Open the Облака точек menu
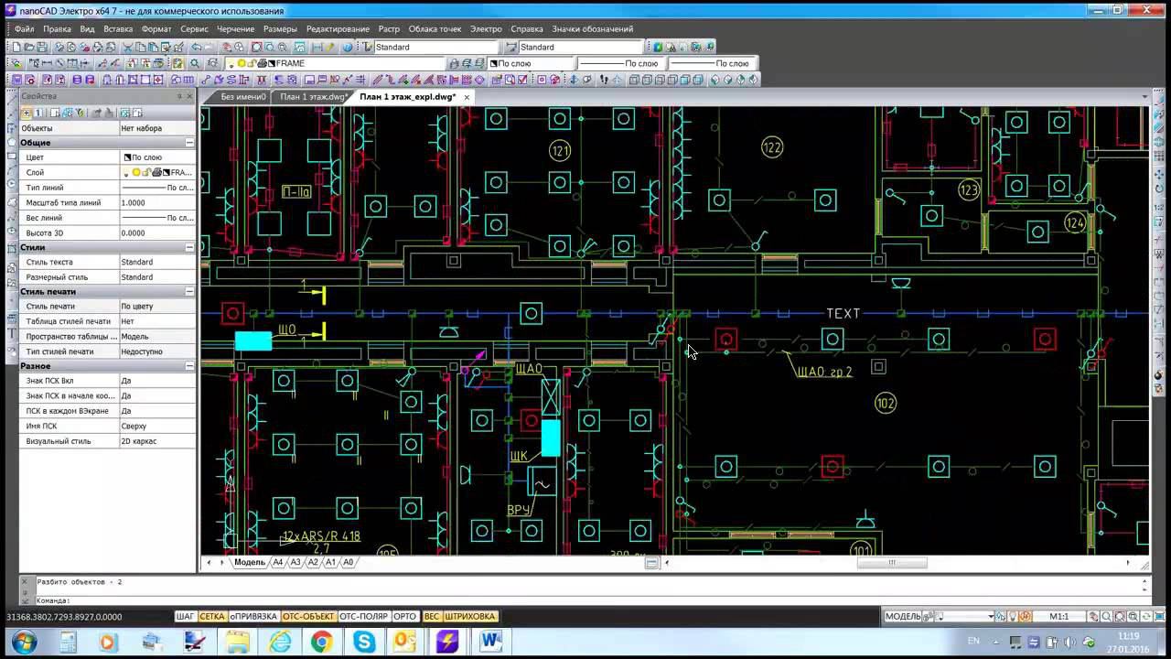Screen dimensions: 1171x659 point(435,29)
